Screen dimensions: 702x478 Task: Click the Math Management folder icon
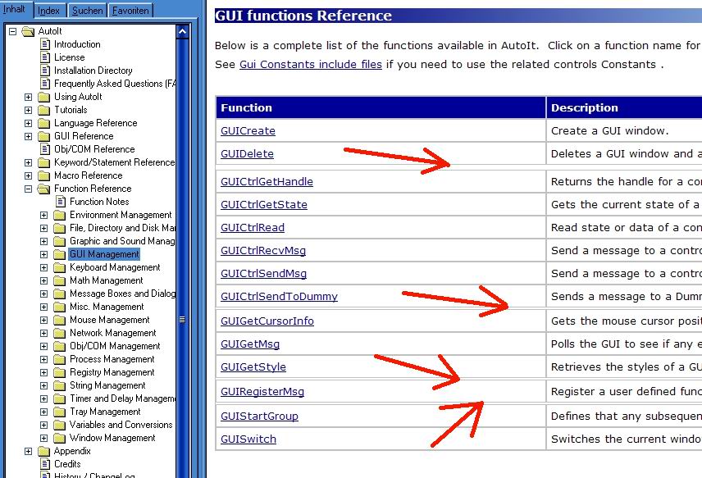pyautogui.click(x=60, y=280)
